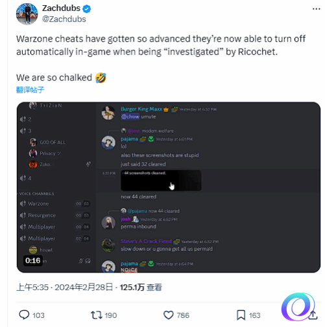Open the reply comment icon
Image resolution: width=325 pixels, height=327 pixels.
pos(24,315)
